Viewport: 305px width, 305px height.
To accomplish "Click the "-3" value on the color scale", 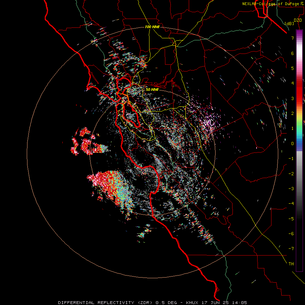I will (291, 189).
